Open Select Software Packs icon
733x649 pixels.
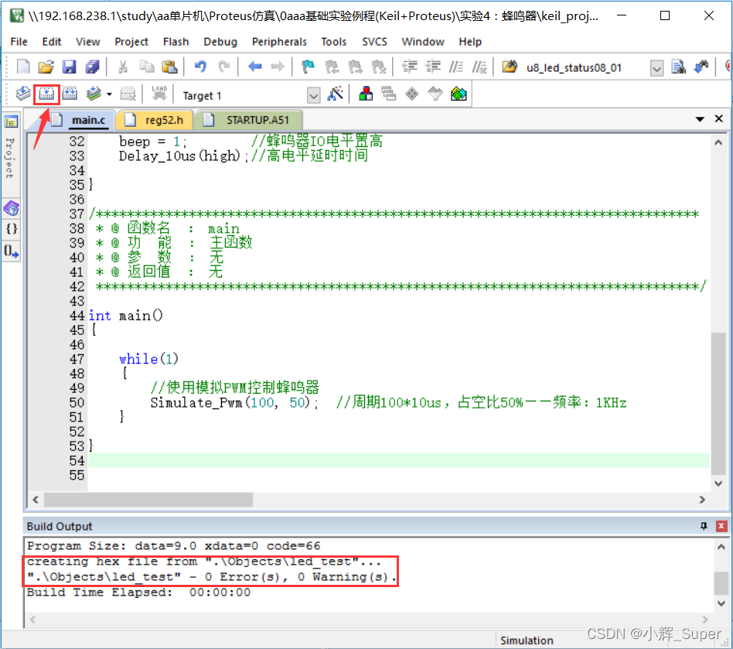point(435,94)
